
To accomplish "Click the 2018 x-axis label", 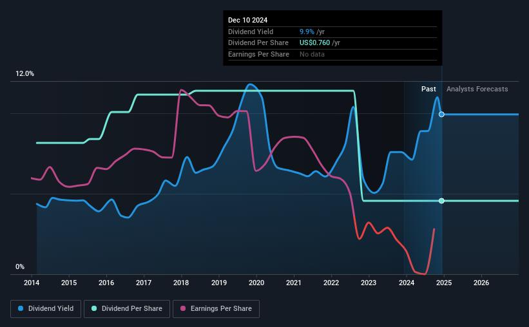I will click(181, 283).
